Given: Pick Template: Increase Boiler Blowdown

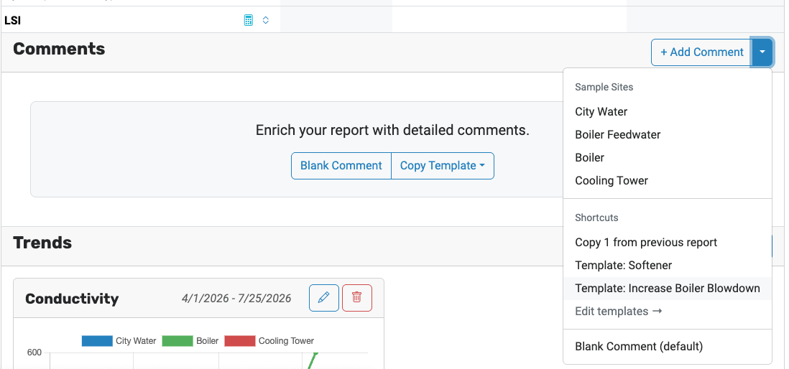Looking at the screenshot, I should 668,289.
